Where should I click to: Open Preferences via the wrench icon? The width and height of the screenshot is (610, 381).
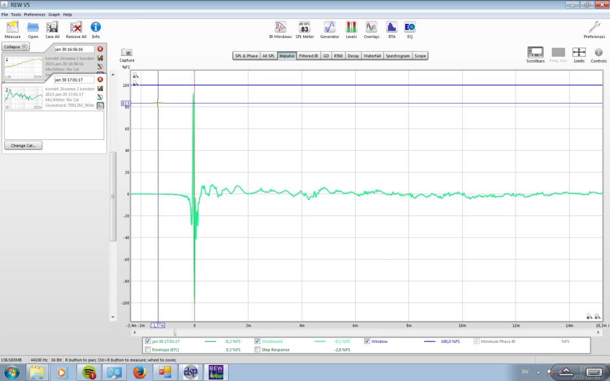tap(594, 27)
